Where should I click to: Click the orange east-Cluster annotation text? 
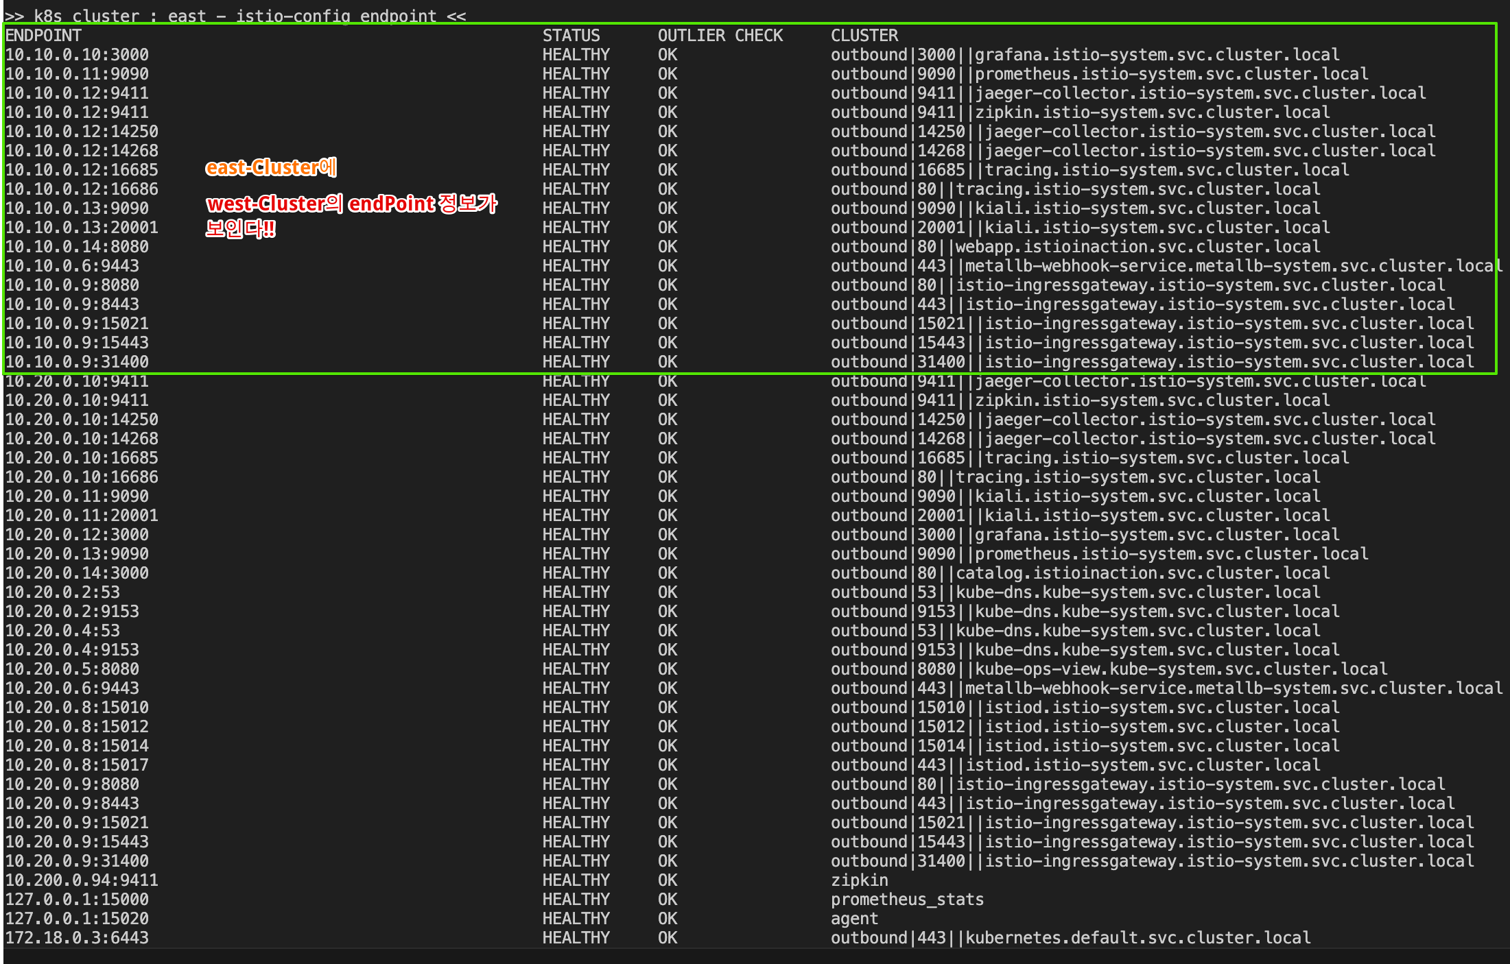point(271,168)
